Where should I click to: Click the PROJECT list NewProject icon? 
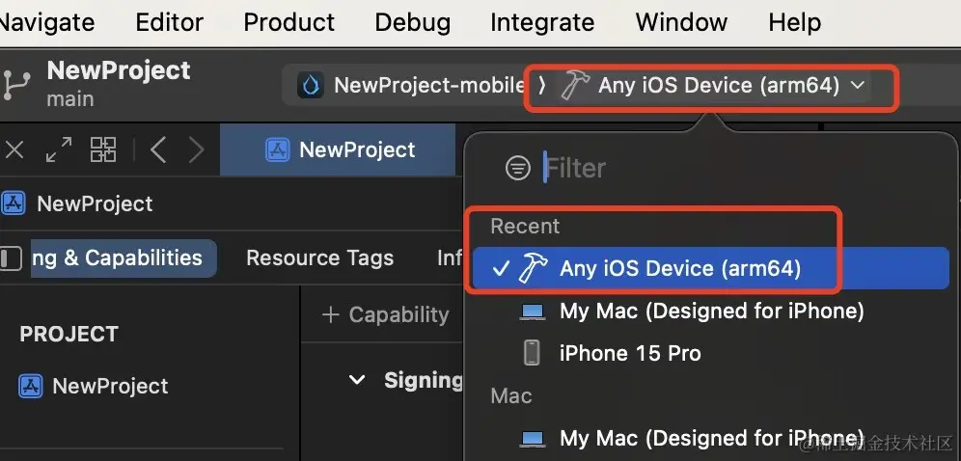(31, 387)
